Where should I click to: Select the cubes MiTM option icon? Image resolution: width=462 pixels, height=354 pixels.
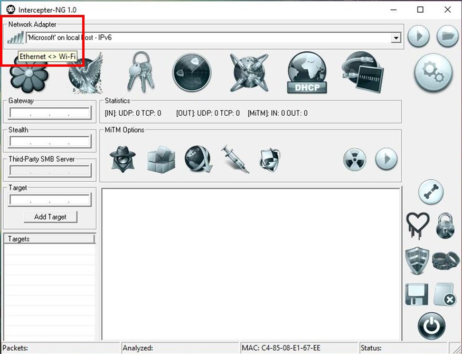click(161, 159)
